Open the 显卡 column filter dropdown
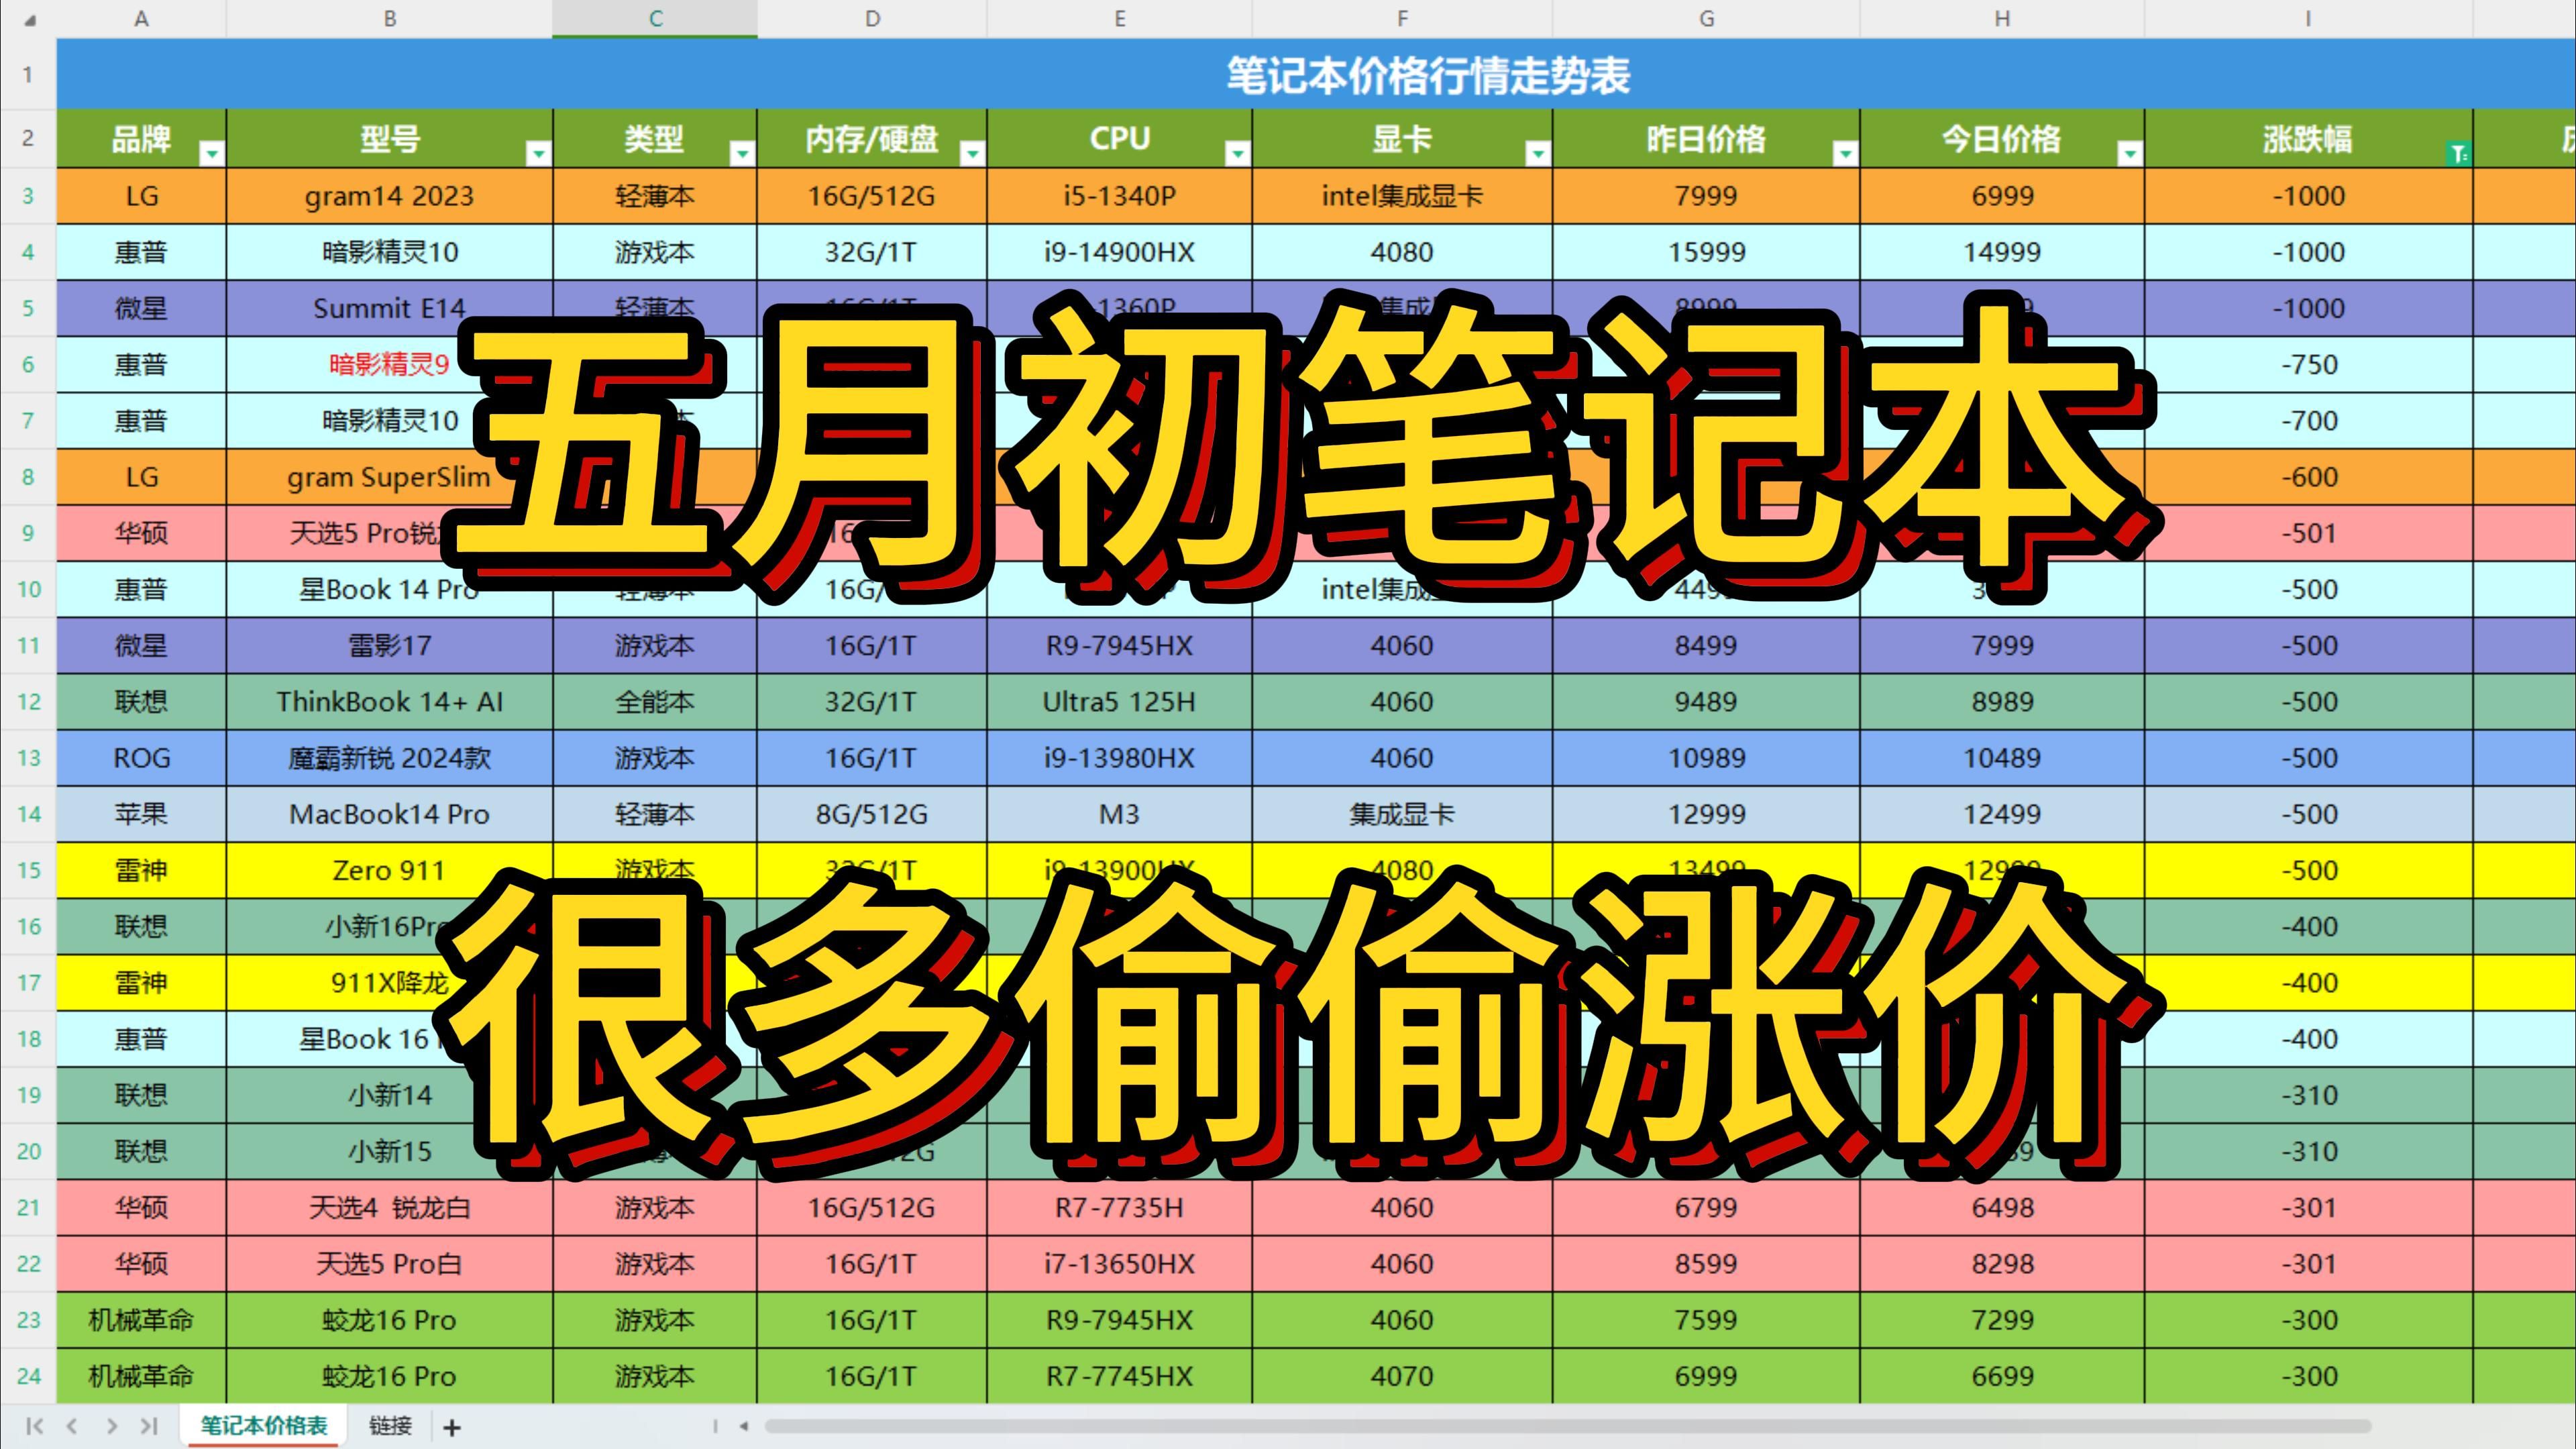The width and height of the screenshot is (2576, 1449). [1538, 153]
